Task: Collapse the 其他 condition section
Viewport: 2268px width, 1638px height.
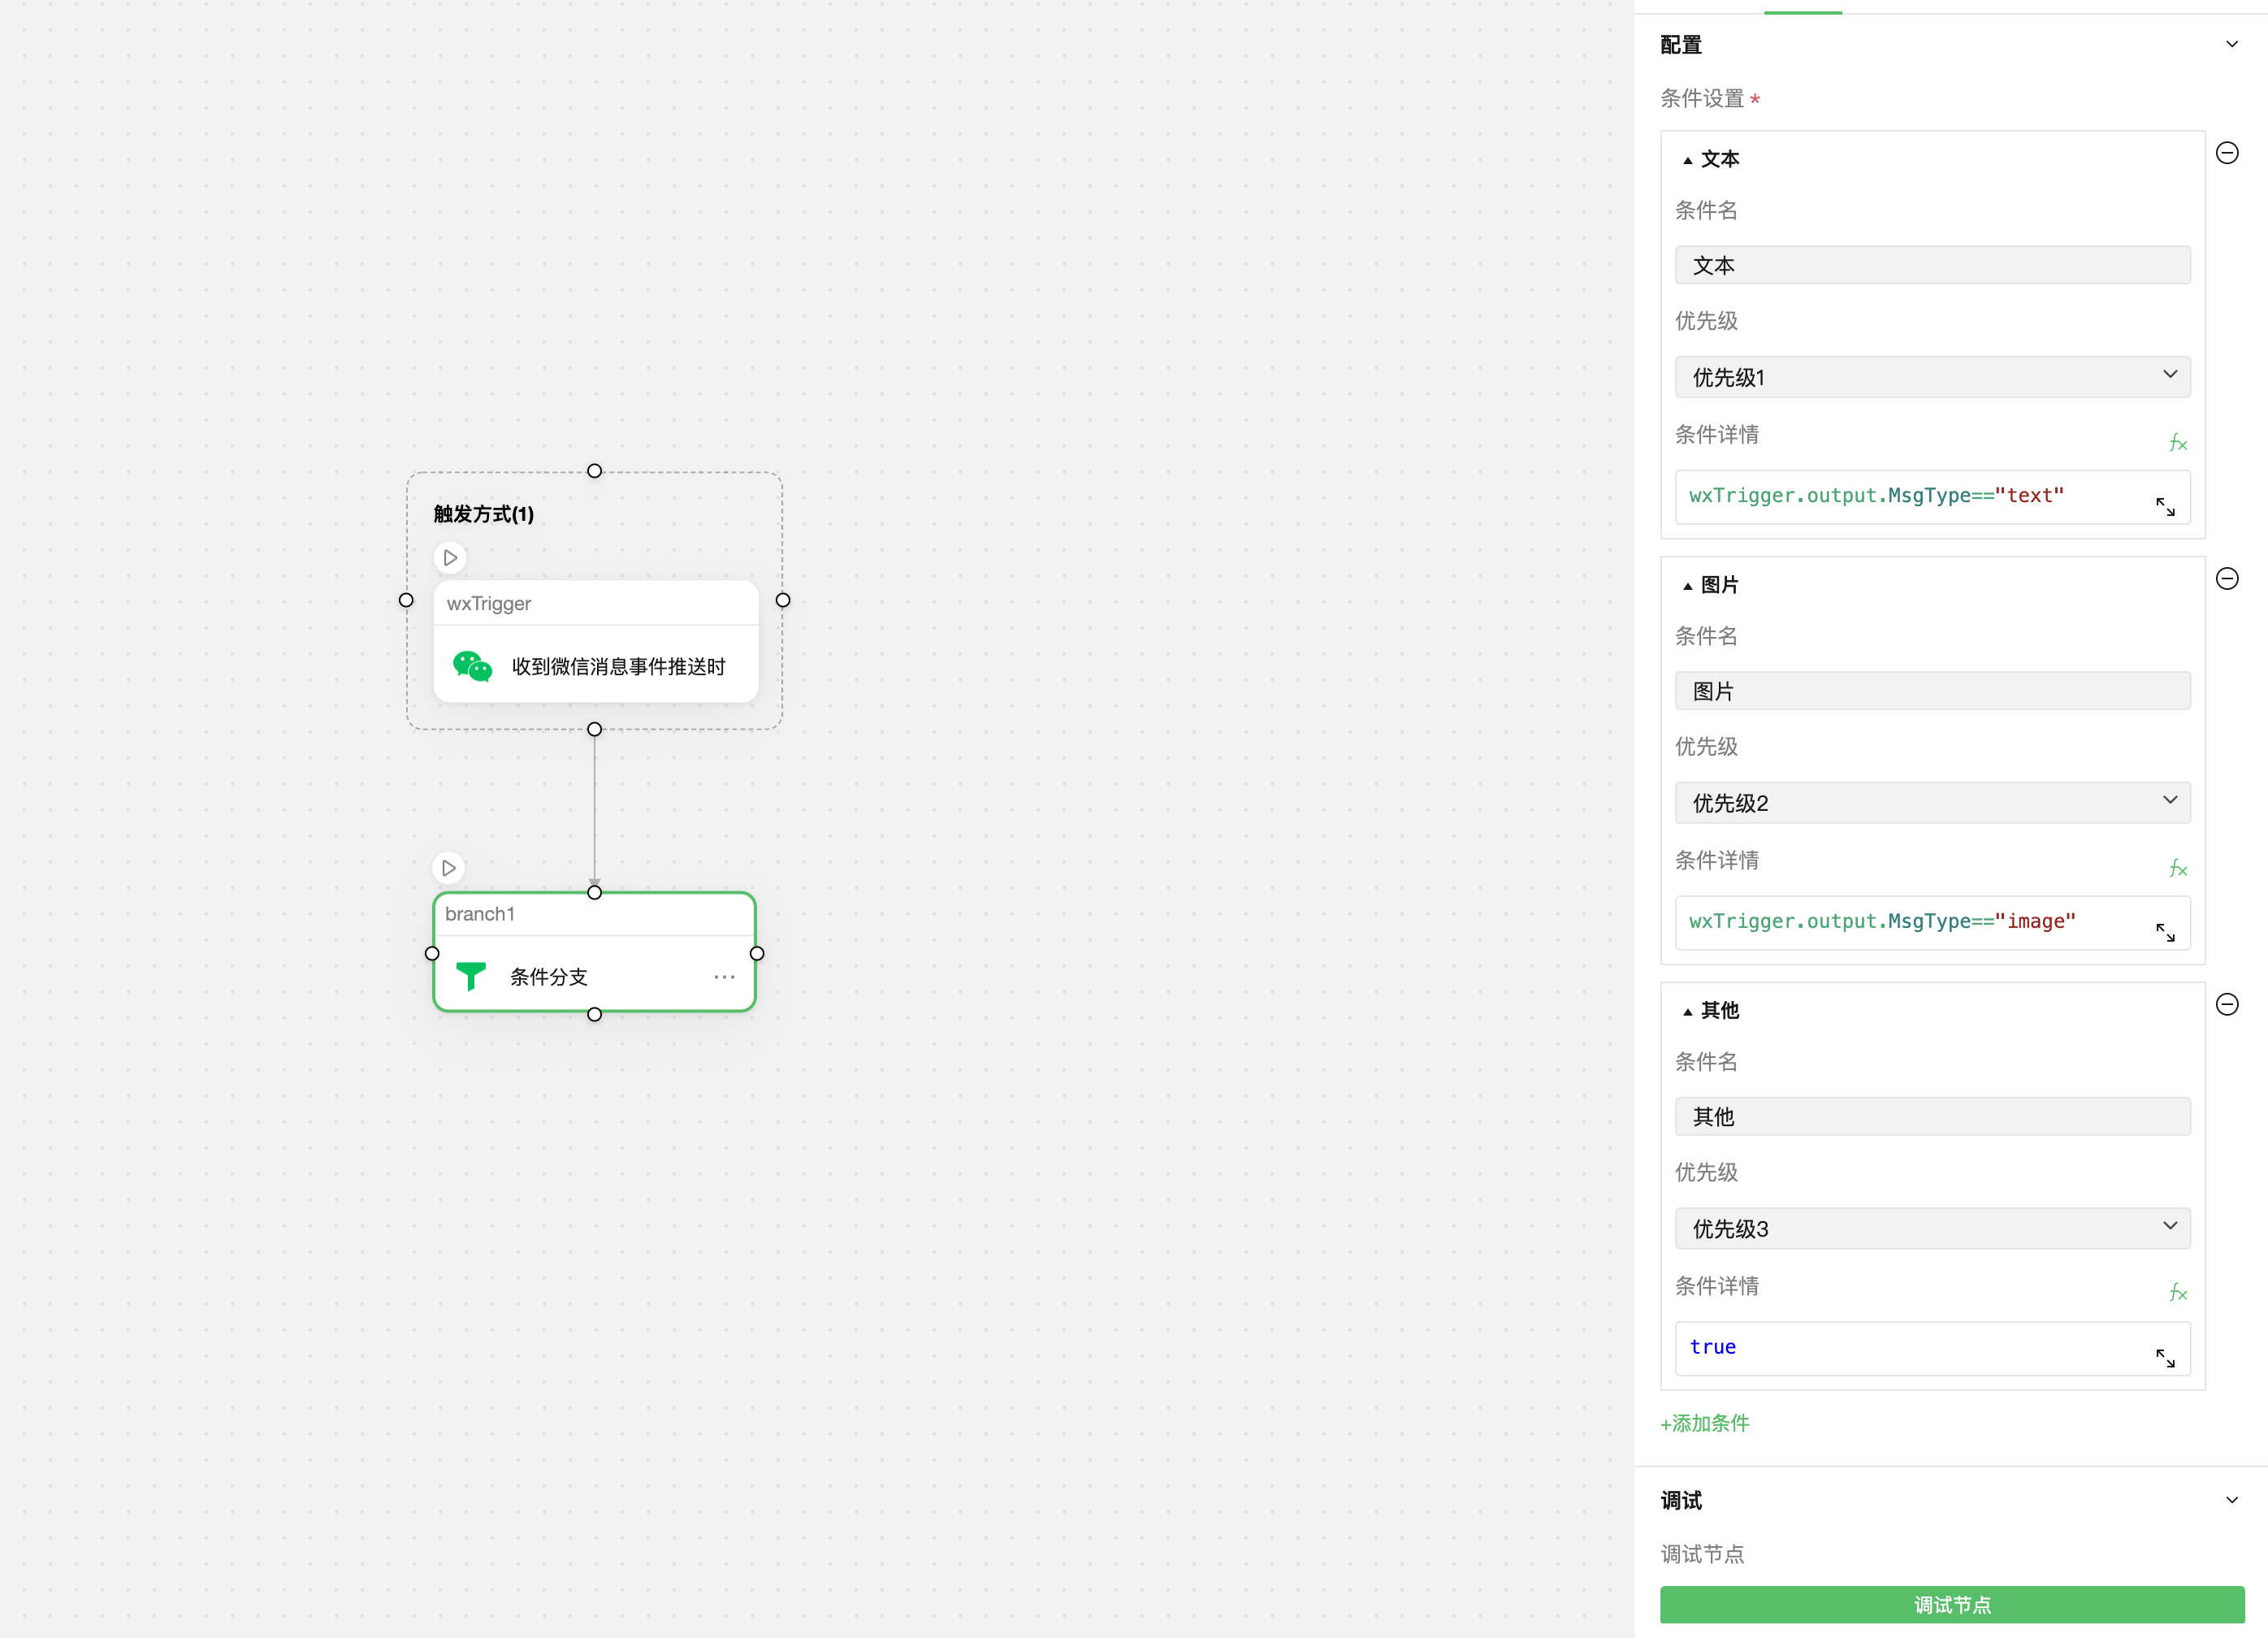Action: coord(1688,1012)
